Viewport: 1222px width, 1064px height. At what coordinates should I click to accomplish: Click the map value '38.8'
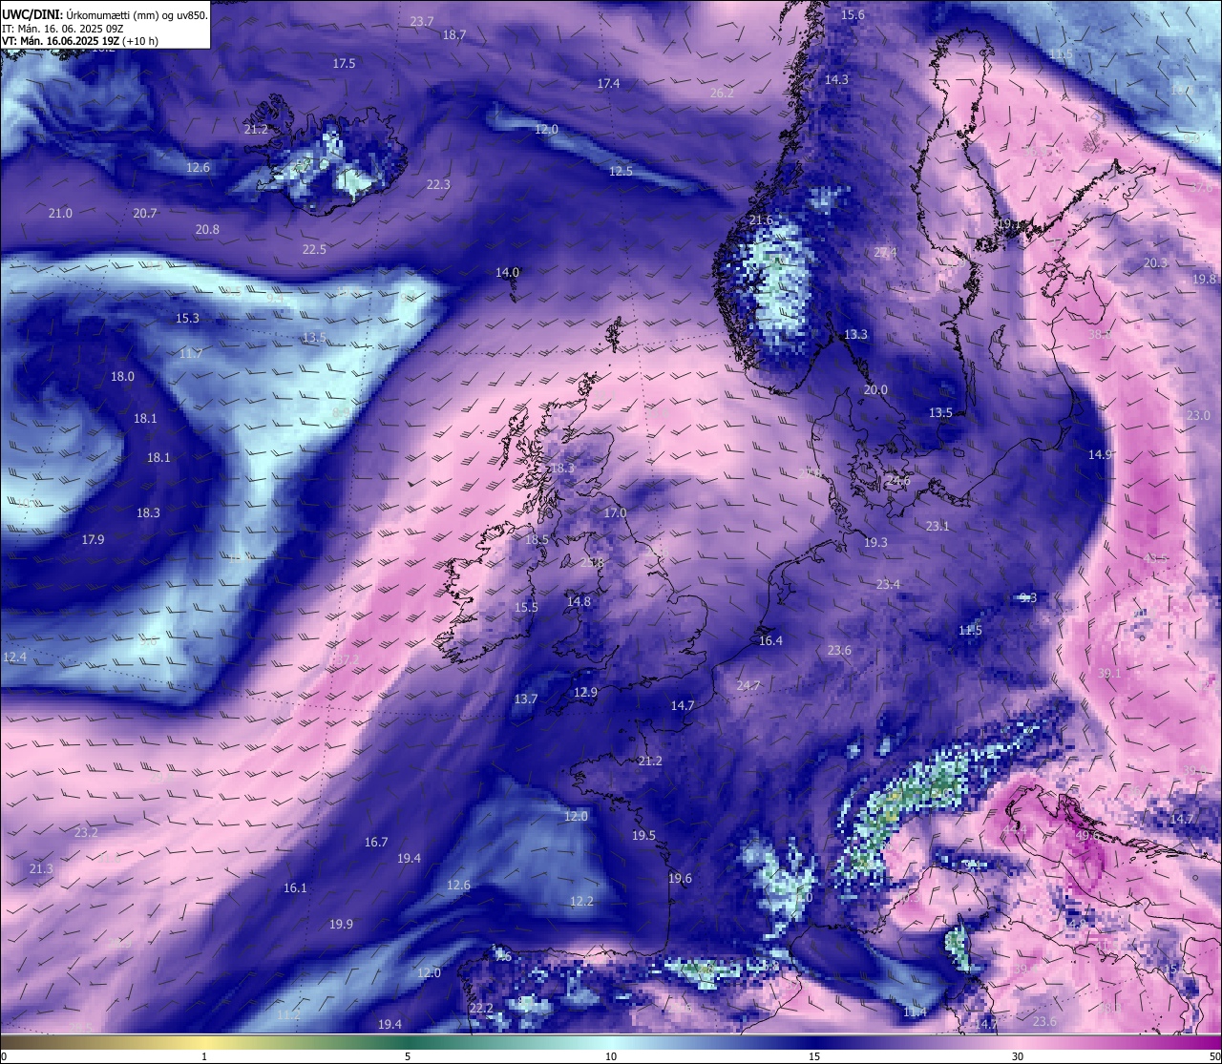click(1100, 334)
